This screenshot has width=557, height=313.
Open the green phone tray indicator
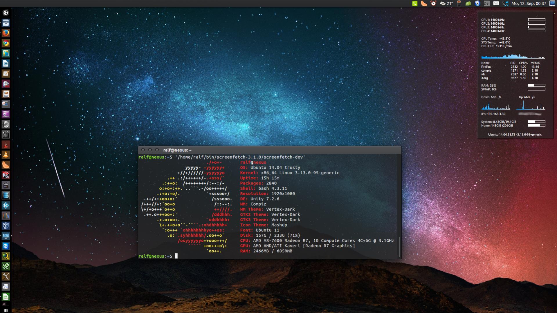(x=415, y=3)
